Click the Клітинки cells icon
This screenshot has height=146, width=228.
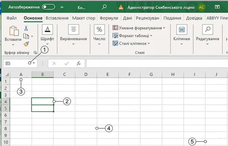click(182, 29)
